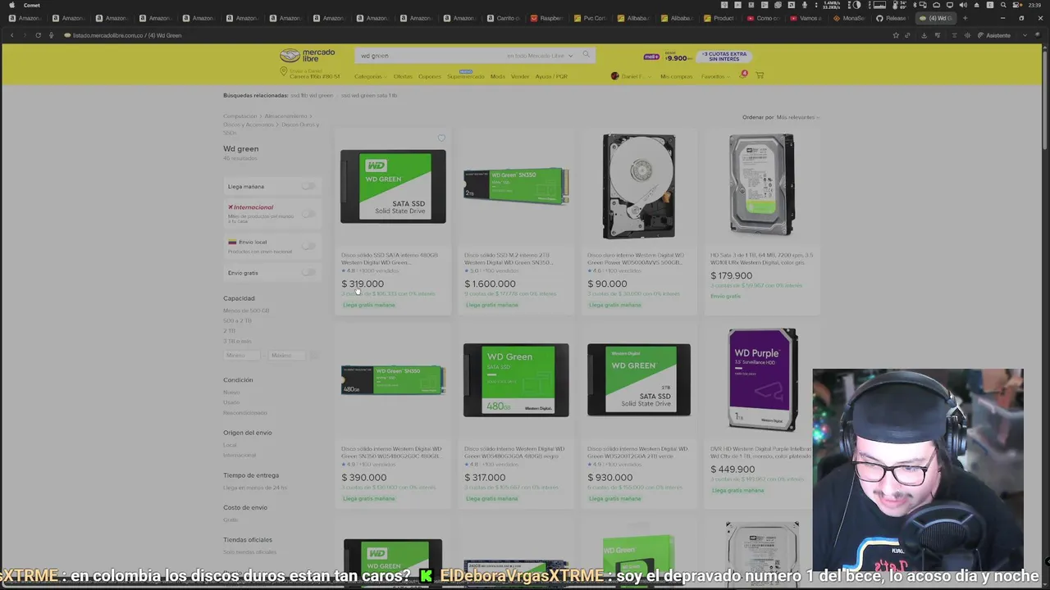1050x590 pixels.
Task: Open the $390.000 SN350 480GB product title
Action: [392, 452]
